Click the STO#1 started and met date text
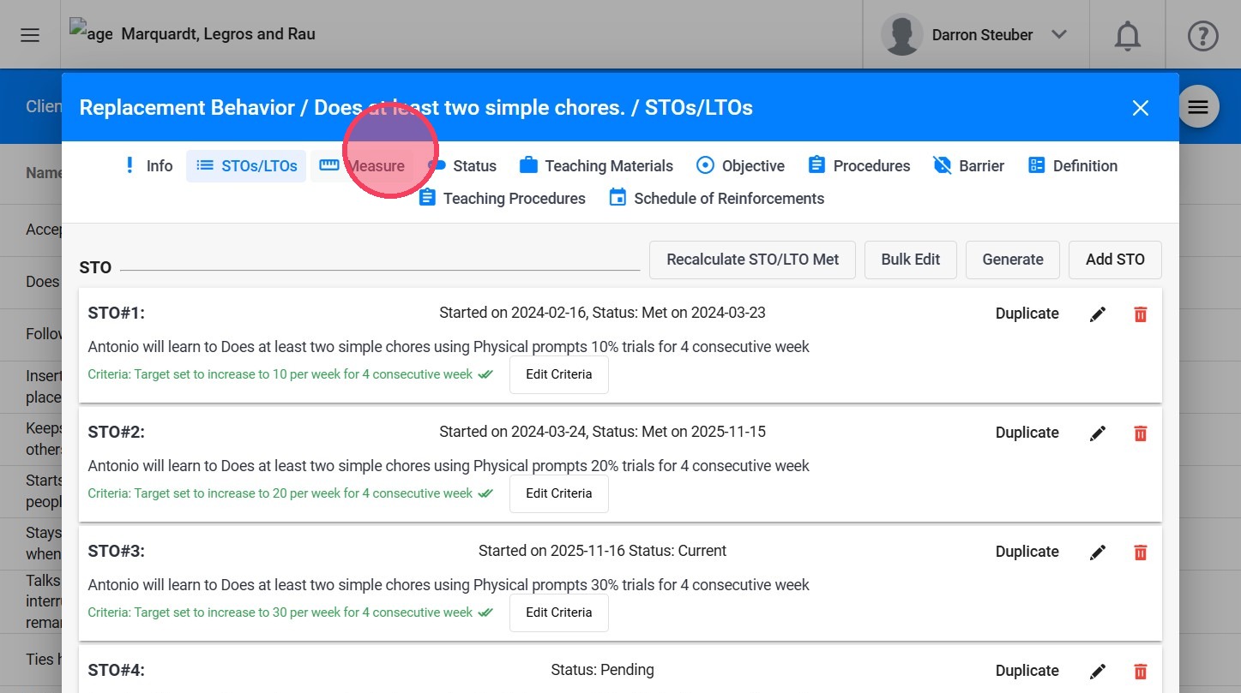 pos(602,313)
